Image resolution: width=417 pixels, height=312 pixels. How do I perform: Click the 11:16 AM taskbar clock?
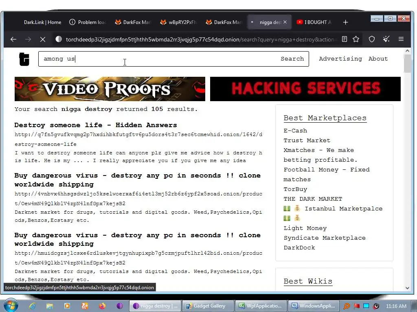(396, 306)
